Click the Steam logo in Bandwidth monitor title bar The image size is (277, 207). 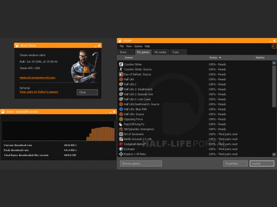coord(3,112)
